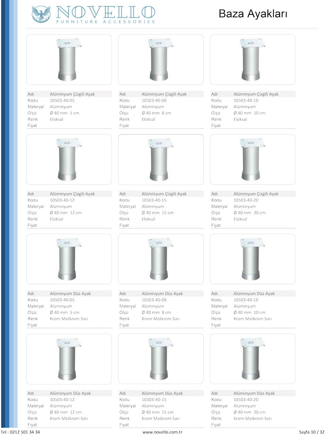The image size is (325, 436).
Task: Click the Krom Matkrom Sarı value of the 20 cm Düz Ayak
Action: coord(253,418)
